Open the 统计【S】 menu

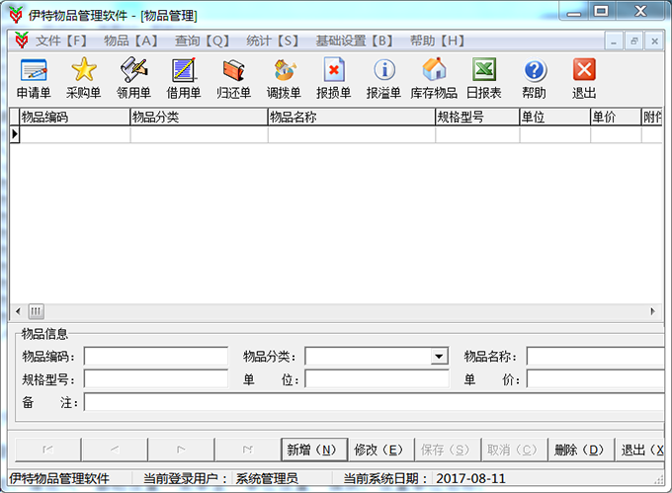point(272,41)
